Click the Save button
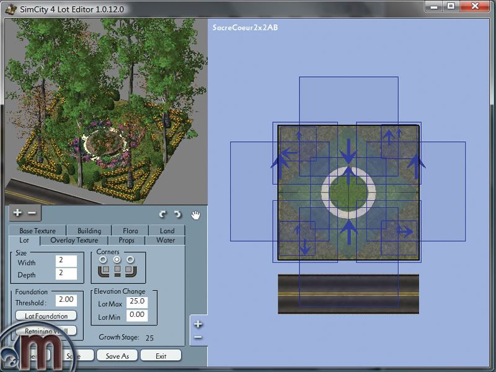 (73, 356)
